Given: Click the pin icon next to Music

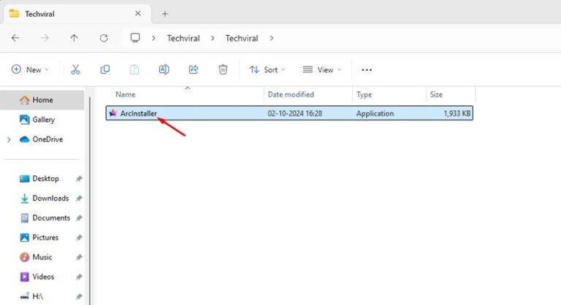Looking at the screenshot, I should pyautogui.click(x=79, y=258).
